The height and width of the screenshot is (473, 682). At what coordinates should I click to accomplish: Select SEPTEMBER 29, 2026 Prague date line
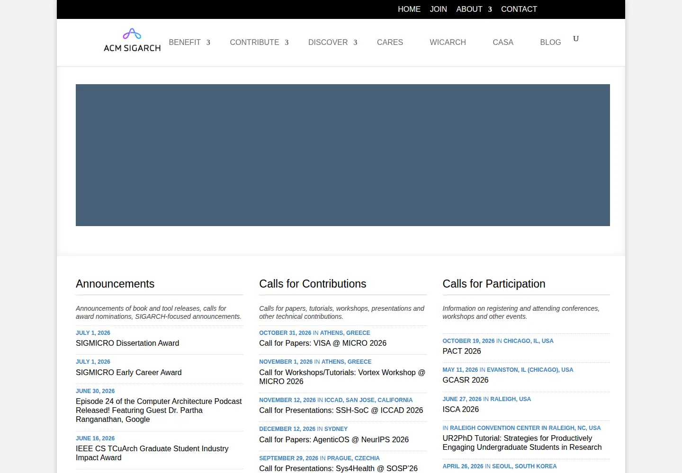[319, 458]
